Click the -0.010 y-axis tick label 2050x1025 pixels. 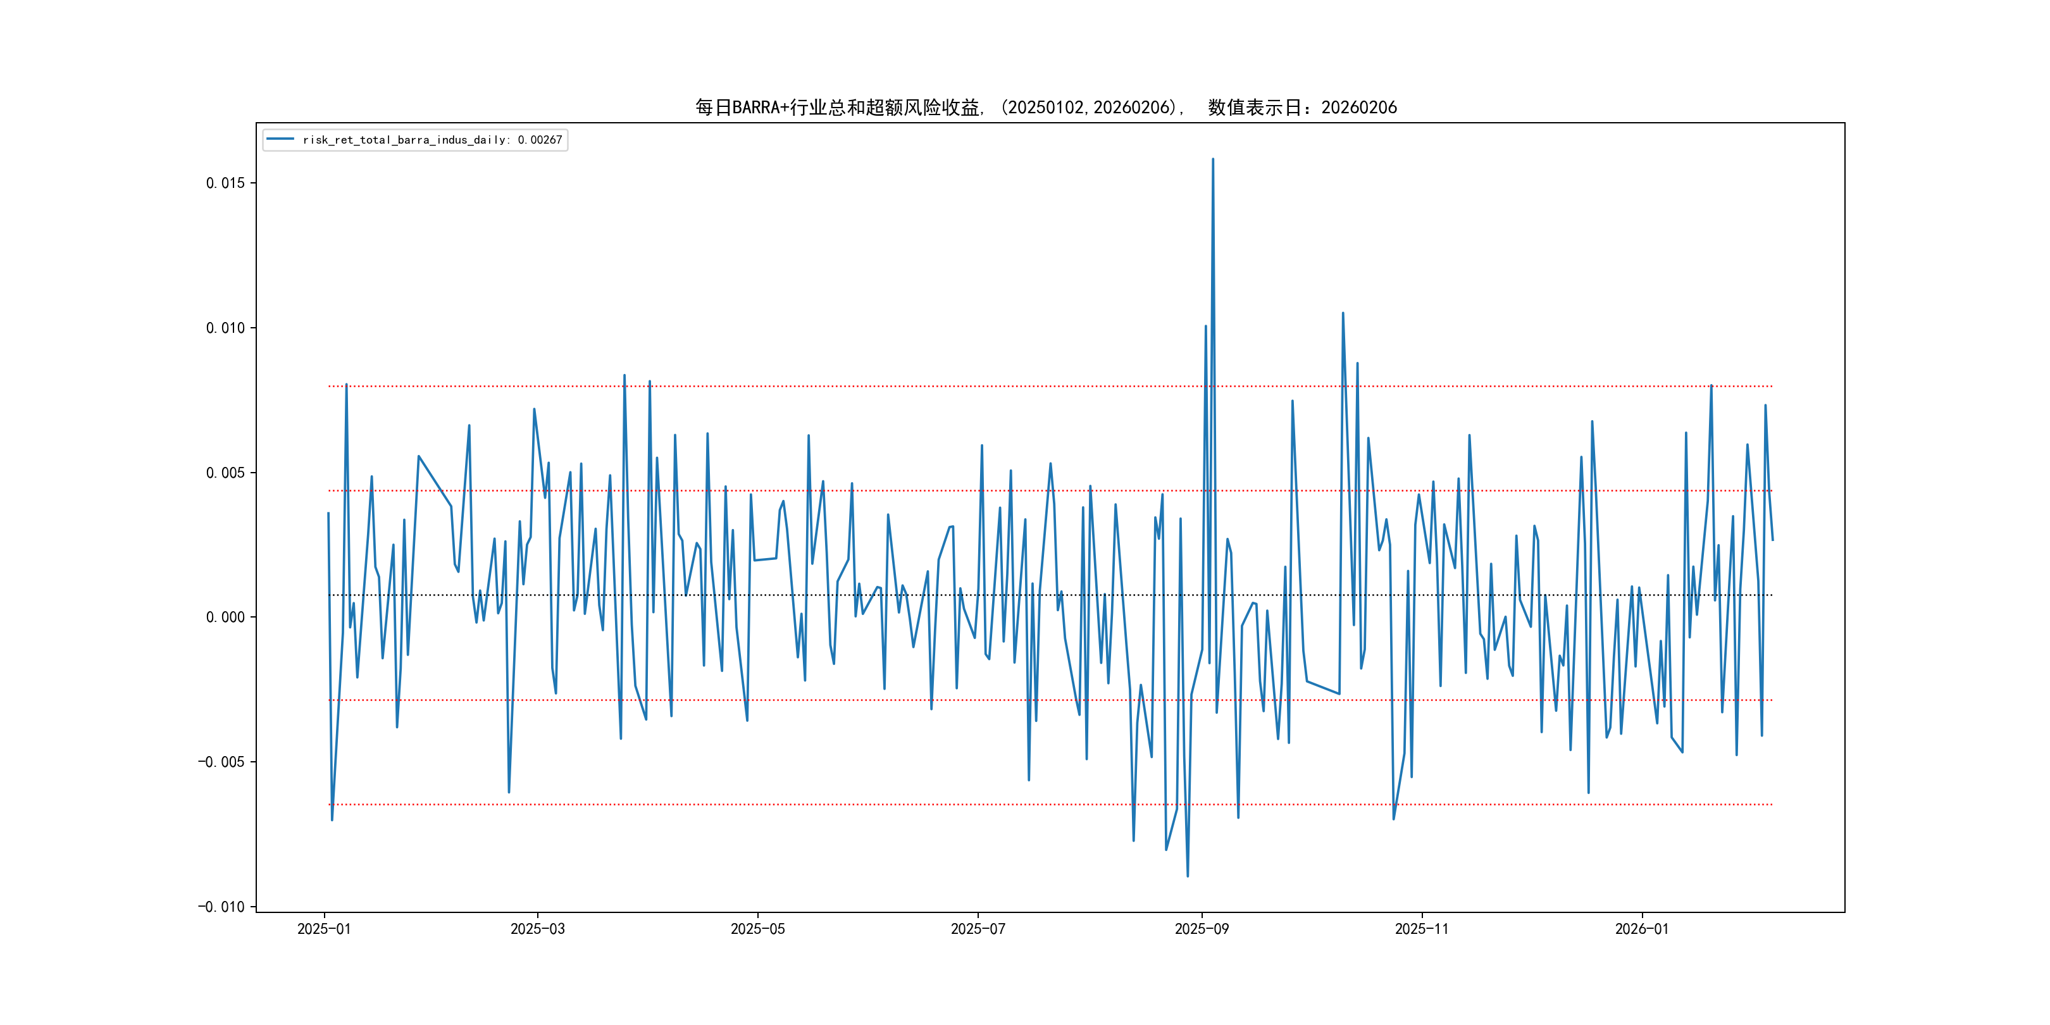(x=221, y=907)
